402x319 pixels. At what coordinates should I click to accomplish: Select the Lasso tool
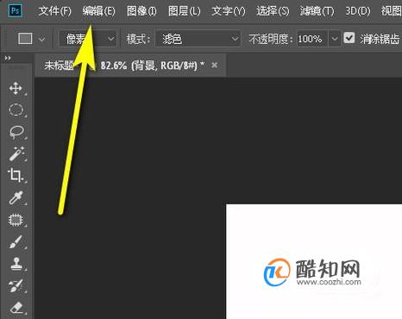16,132
